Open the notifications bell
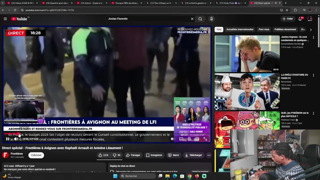 [300, 19]
